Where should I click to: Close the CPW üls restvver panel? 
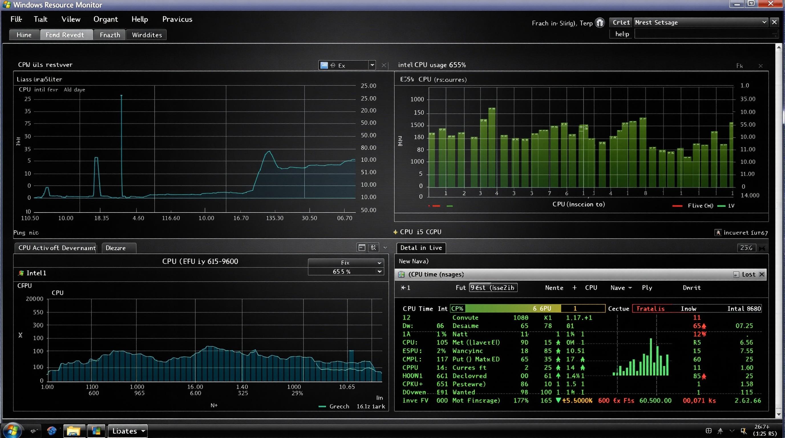coord(384,65)
